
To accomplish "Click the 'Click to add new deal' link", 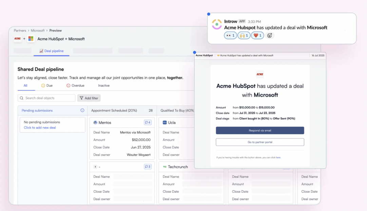I will pos(40,128).
